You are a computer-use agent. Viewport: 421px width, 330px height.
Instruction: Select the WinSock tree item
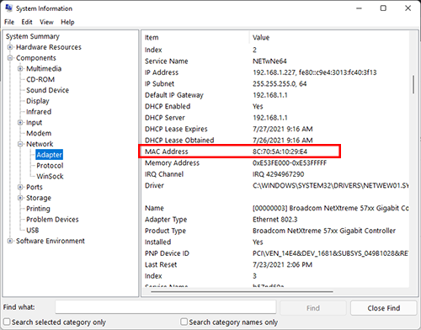pos(50,176)
